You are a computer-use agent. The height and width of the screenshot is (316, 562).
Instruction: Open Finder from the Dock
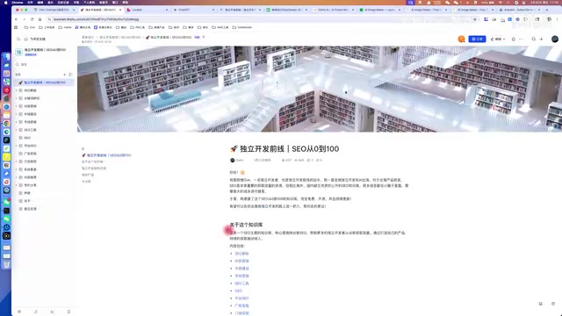(6, 56)
